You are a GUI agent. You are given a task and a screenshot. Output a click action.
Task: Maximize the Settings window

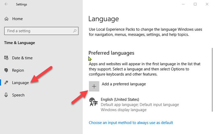pyautogui.click(x=195, y=4)
